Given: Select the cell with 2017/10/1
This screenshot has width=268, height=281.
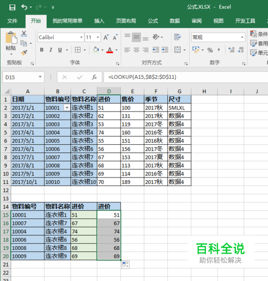Looking at the screenshot, I should pyautogui.click(x=27, y=182).
